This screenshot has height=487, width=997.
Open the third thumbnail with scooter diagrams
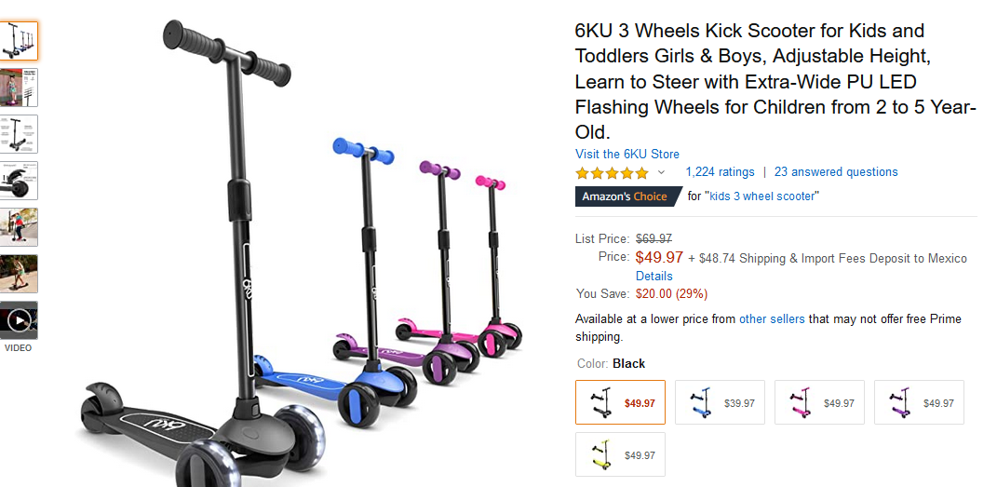click(x=19, y=134)
